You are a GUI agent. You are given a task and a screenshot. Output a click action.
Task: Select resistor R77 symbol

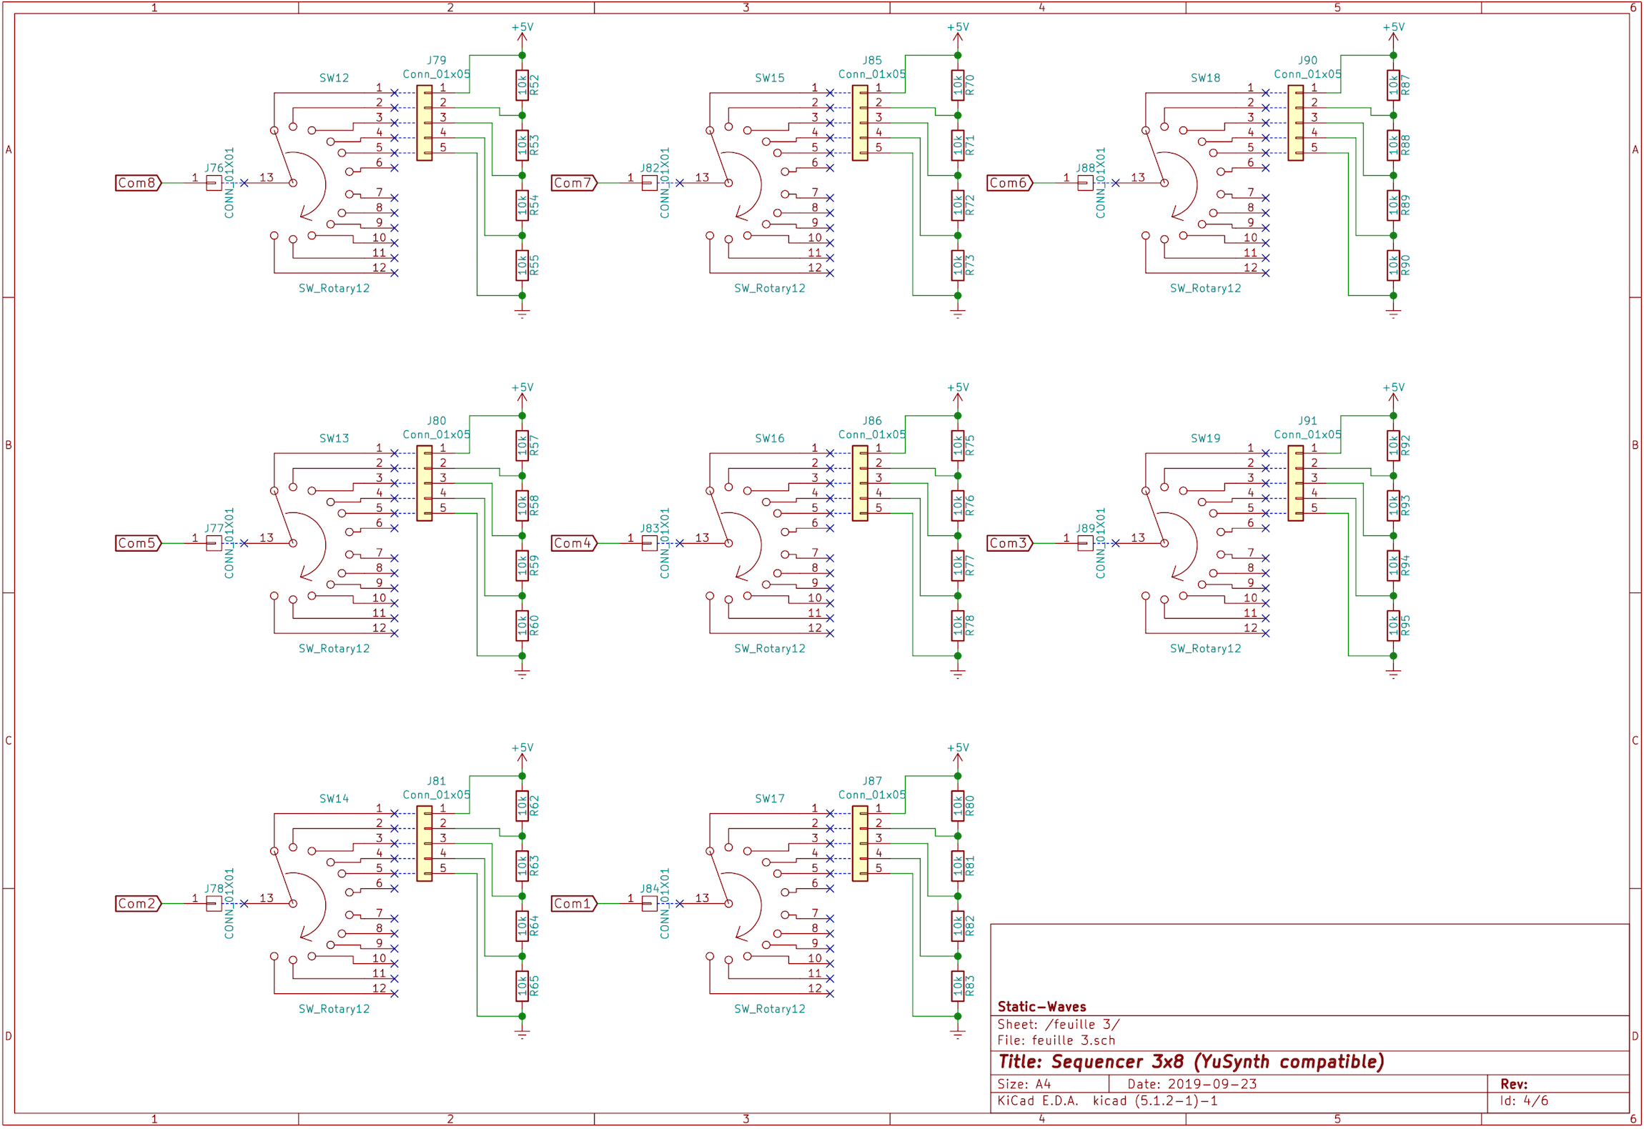pyautogui.click(x=958, y=566)
